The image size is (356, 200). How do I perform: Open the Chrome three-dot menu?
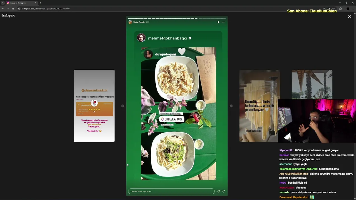point(353,9)
